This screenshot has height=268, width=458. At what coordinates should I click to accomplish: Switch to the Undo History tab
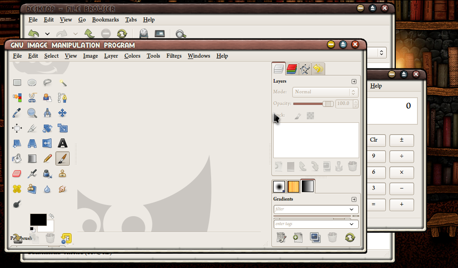click(318, 69)
